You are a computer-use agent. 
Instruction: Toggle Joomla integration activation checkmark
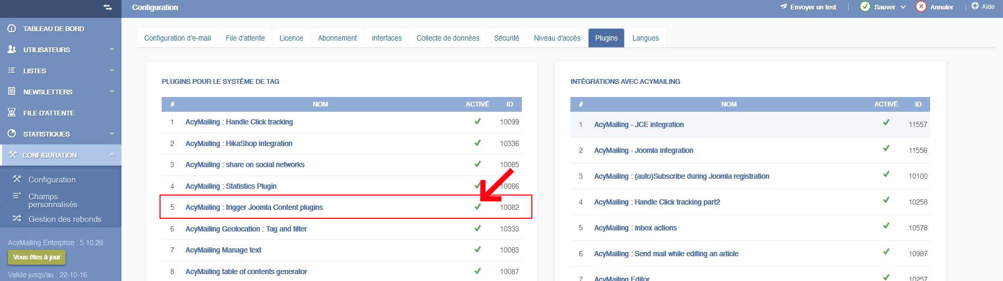coord(886,148)
